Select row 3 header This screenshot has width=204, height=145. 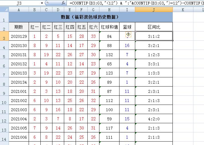tap(4, 36)
